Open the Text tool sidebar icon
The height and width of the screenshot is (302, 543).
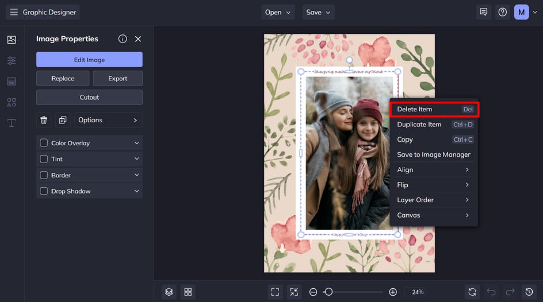point(12,123)
